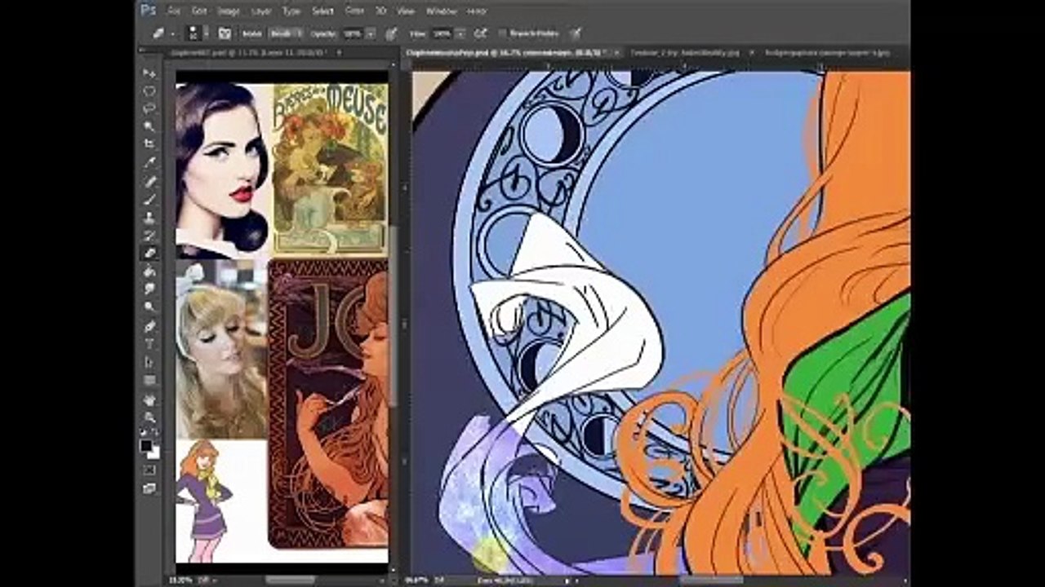Viewport: 1045px width, 587px height.
Task: Toggle Quick Mask mode
Action: point(149,470)
